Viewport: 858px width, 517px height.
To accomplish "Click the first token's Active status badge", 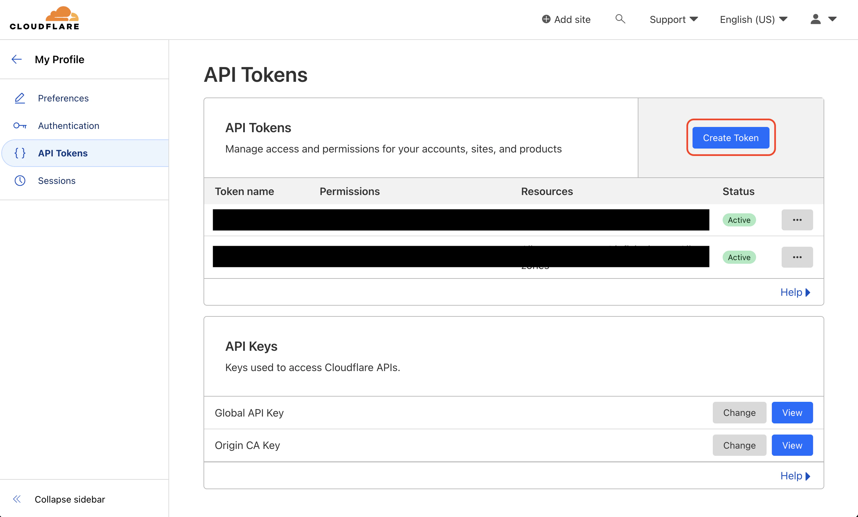I will [739, 220].
